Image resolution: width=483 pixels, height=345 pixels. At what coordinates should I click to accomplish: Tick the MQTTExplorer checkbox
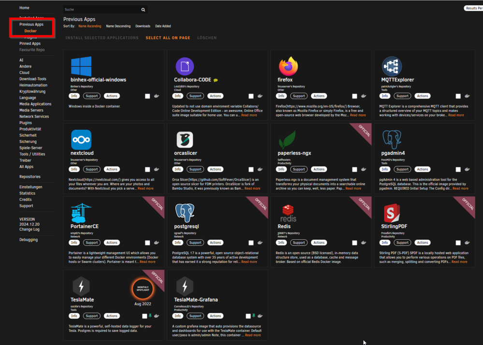458,97
